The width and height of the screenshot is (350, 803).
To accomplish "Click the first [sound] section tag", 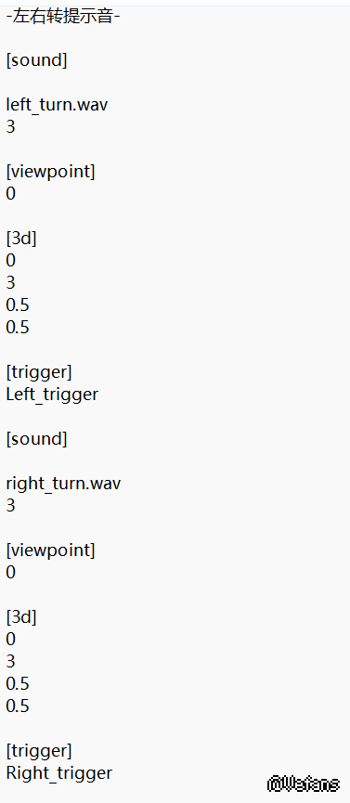I will (x=37, y=60).
